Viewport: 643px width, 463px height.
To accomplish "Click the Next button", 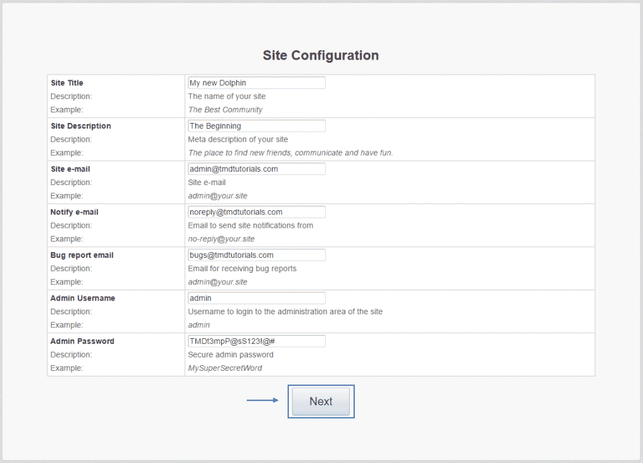I will point(321,402).
